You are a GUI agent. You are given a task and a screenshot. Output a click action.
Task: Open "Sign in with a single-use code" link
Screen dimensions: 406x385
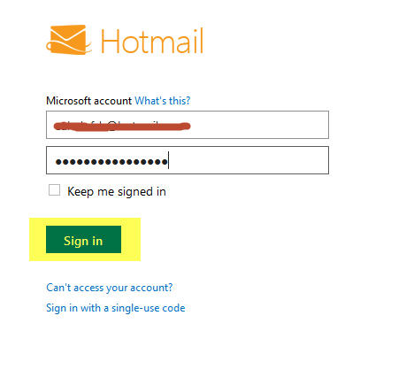tap(116, 308)
